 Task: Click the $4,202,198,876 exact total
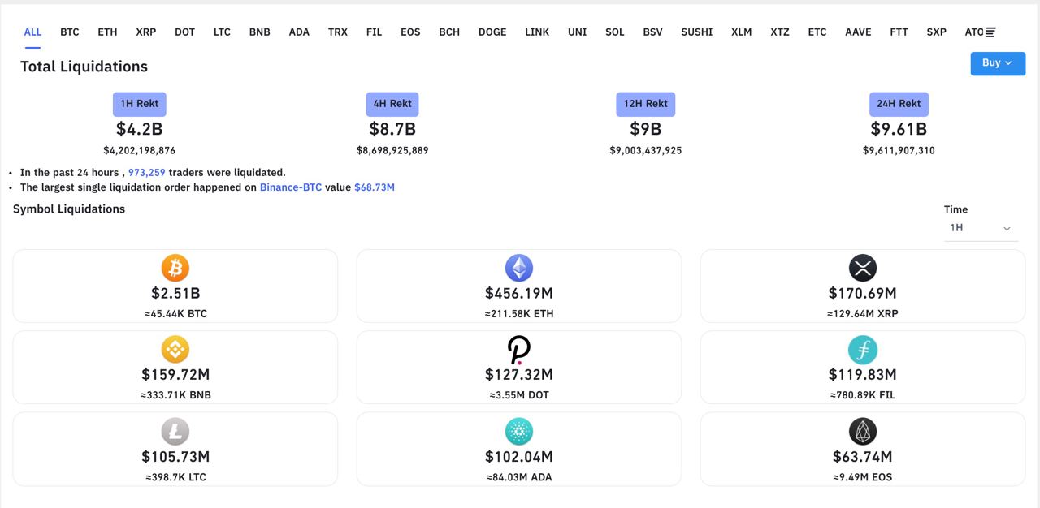point(139,151)
